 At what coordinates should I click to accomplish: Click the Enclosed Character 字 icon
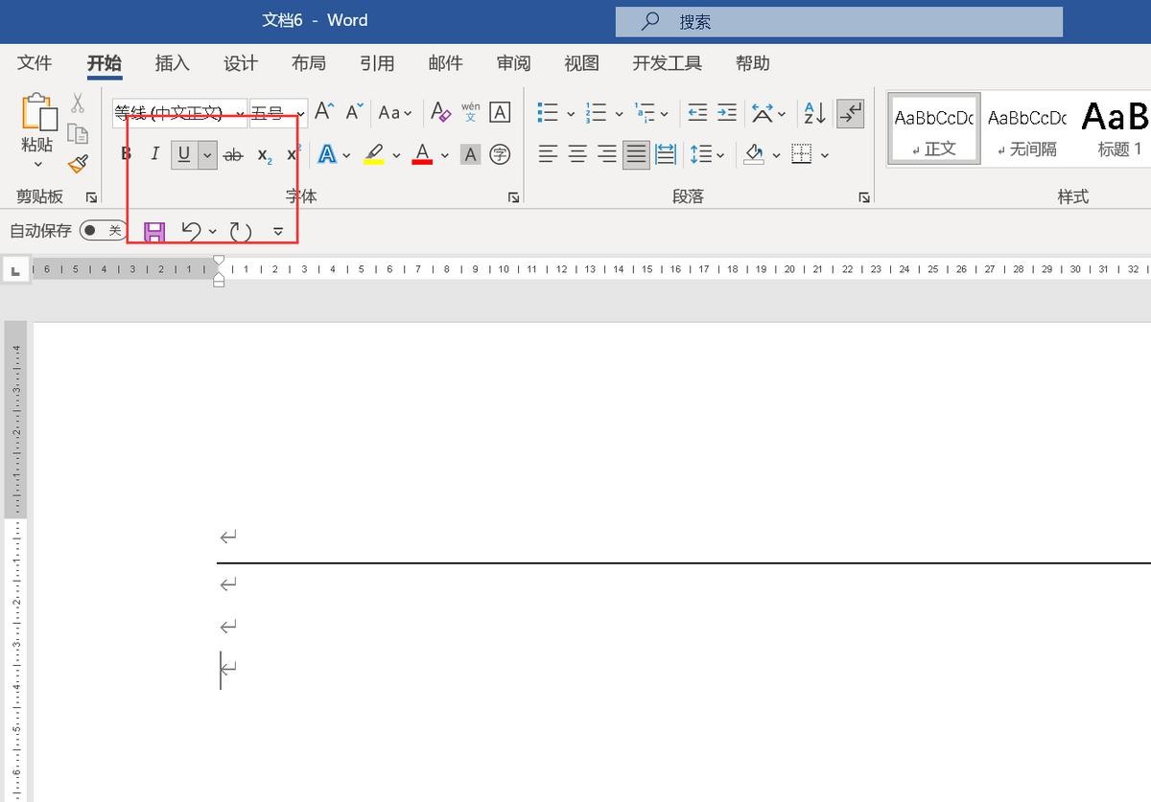(500, 154)
